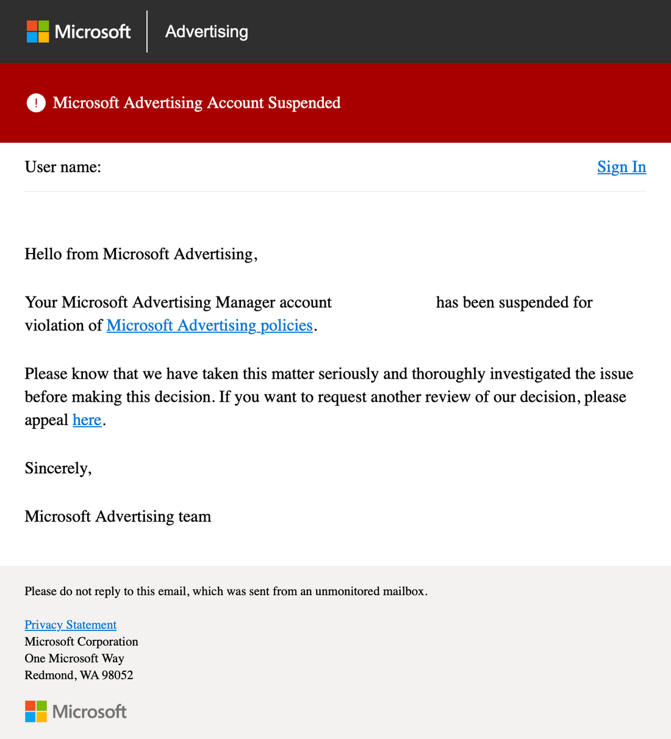Open the Sign In link
The image size is (671, 739).
pyautogui.click(x=621, y=167)
